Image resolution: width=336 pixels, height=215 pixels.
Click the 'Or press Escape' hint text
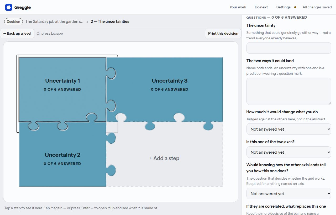[50, 33]
